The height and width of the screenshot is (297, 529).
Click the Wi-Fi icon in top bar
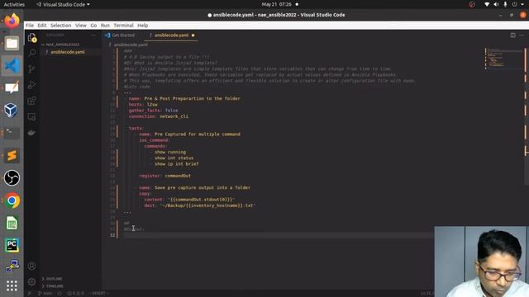tap(487, 4)
